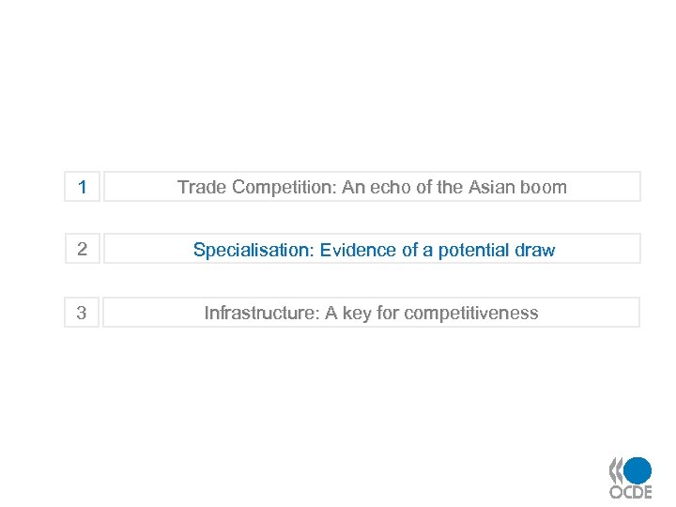Select the number 1 box
Image resolution: width=676 pixels, height=507 pixels.
coord(83,187)
